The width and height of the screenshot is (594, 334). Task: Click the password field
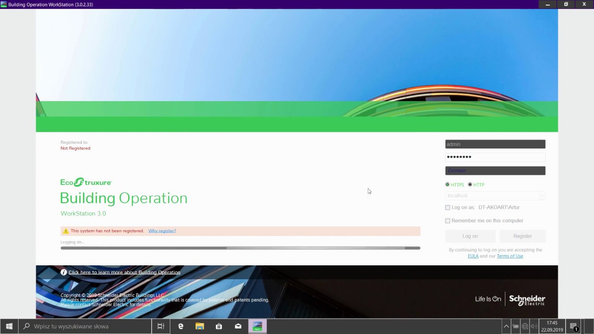495,157
